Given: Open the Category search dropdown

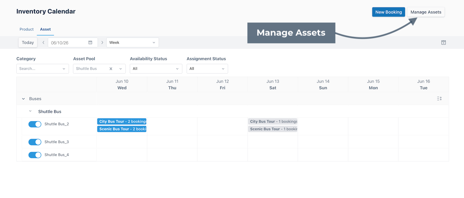Looking at the screenshot, I should [42, 69].
